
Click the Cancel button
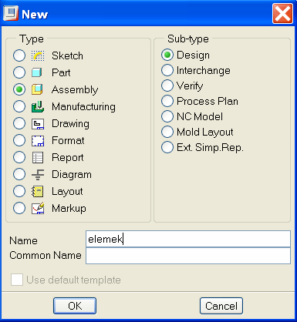click(221, 306)
